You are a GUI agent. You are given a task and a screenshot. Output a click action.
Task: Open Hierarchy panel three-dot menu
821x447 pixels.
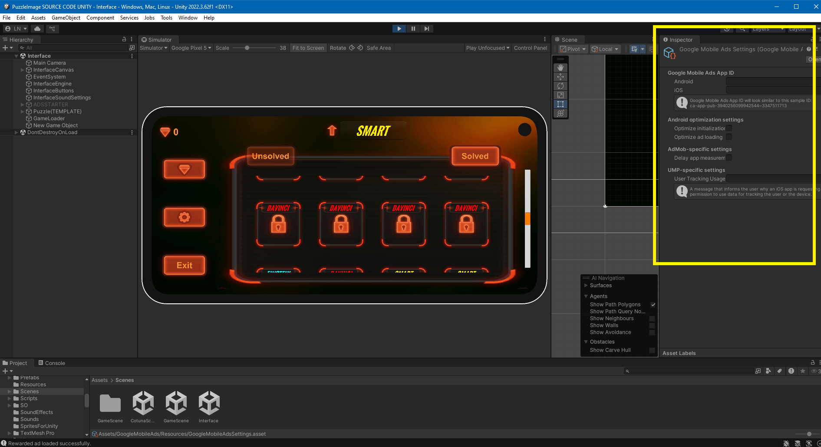point(132,39)
